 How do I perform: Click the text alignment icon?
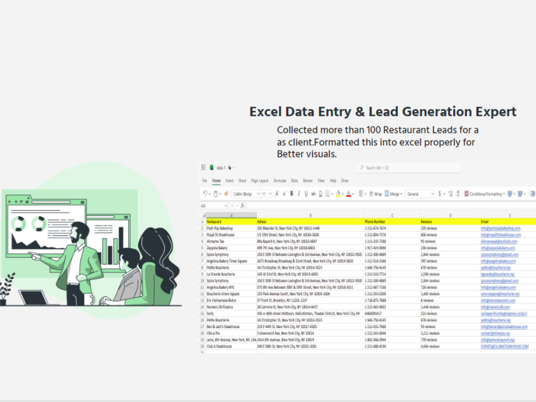pos(361,194)
